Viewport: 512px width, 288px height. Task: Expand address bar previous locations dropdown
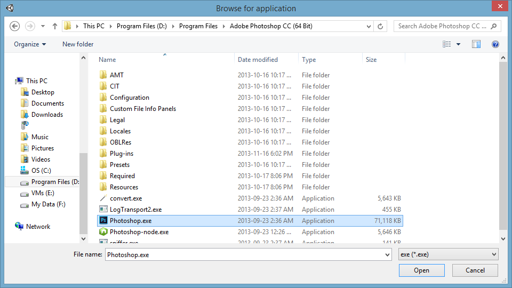(x=369, y=26)
